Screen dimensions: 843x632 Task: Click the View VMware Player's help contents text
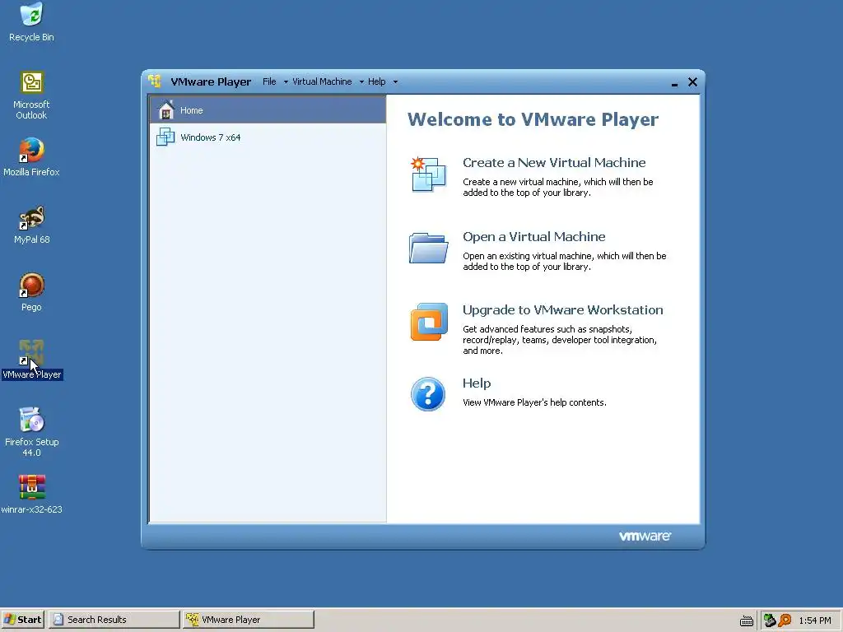pos(534,402)
